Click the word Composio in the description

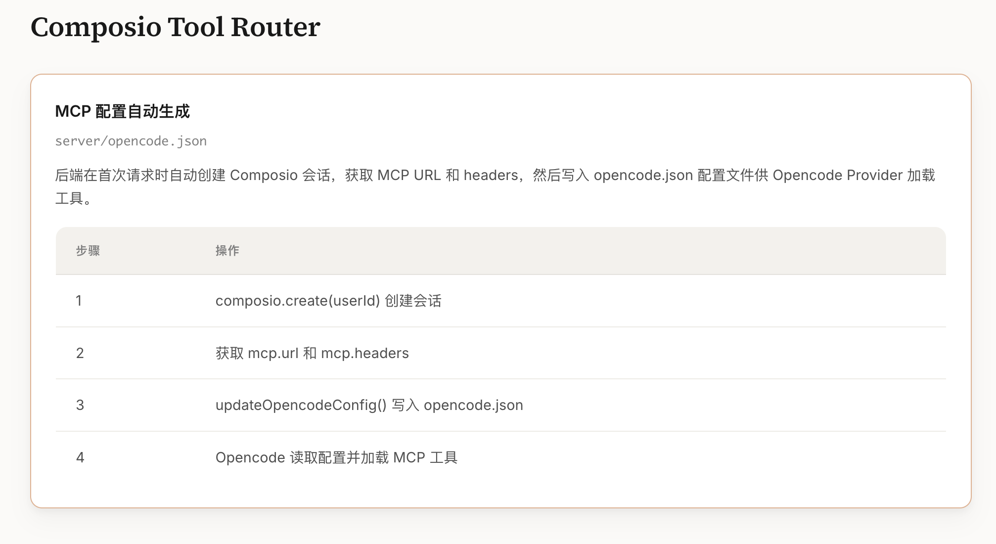pos(264,175)
